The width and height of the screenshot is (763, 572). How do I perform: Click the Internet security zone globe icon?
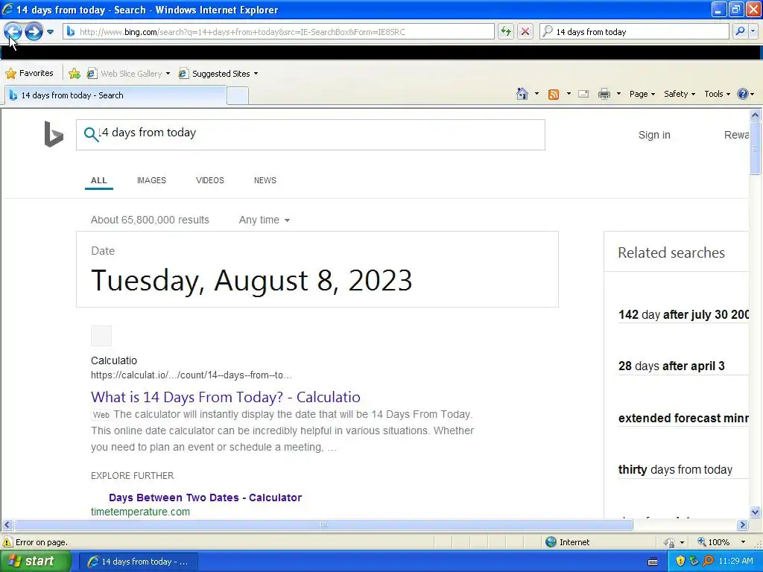point(551,542)
